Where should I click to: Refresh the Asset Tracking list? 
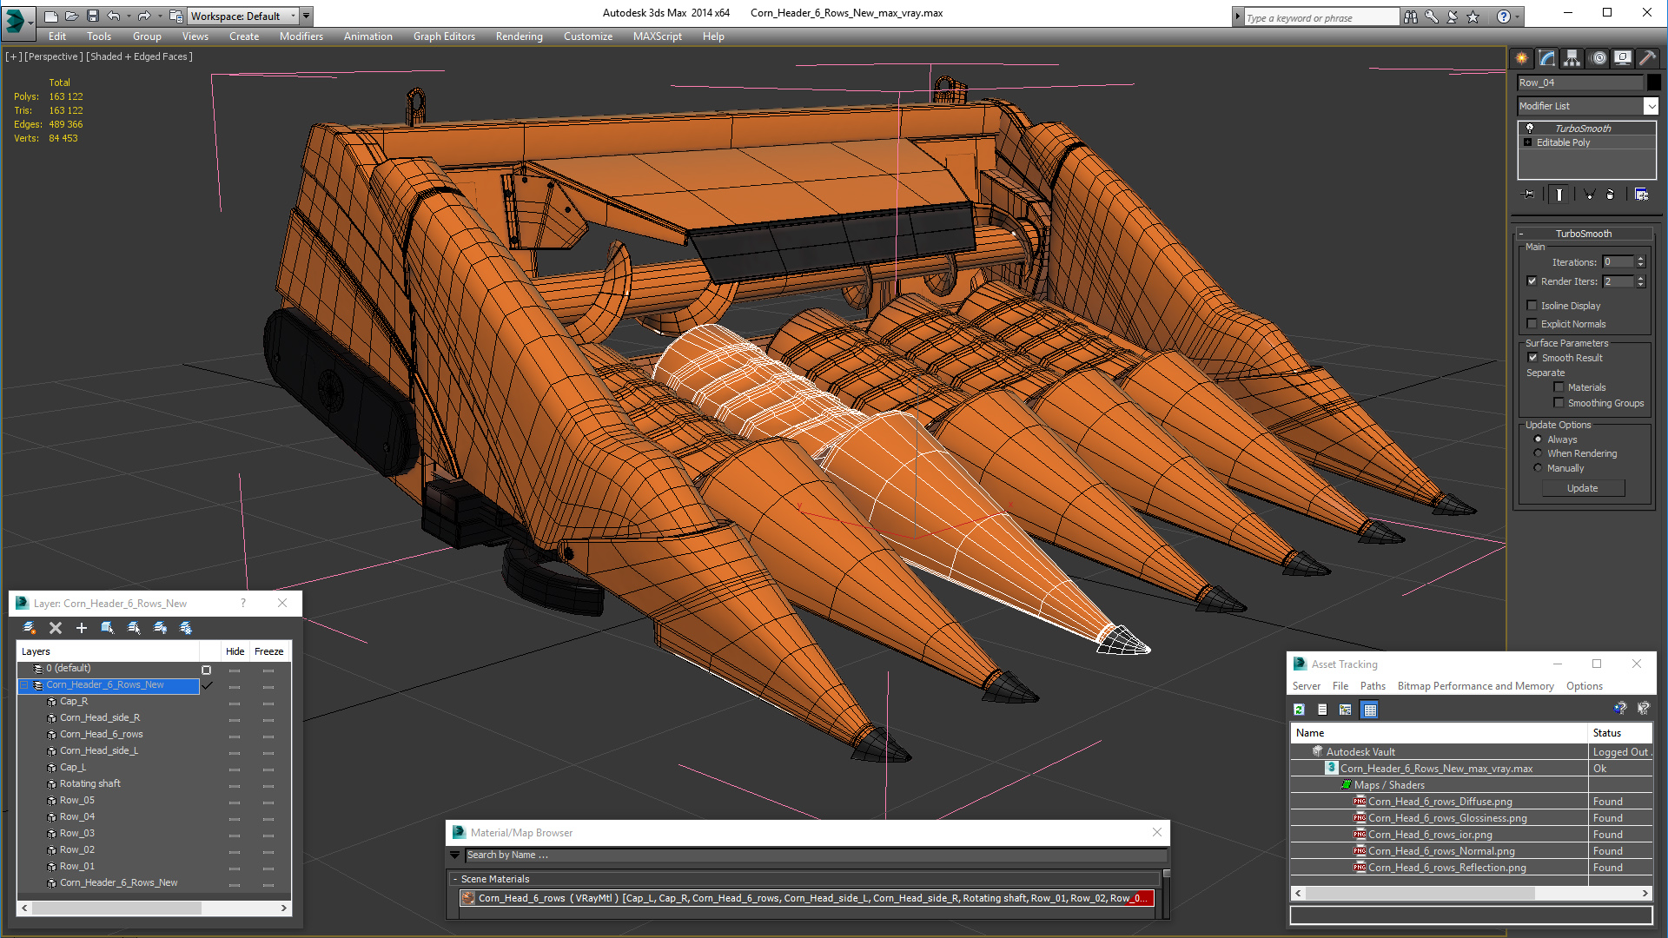pyautogui.click(x=1299, y=710)
